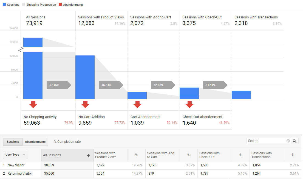Select the Returning Visitor table row
The image size is (303, 179).
point(20,174)
